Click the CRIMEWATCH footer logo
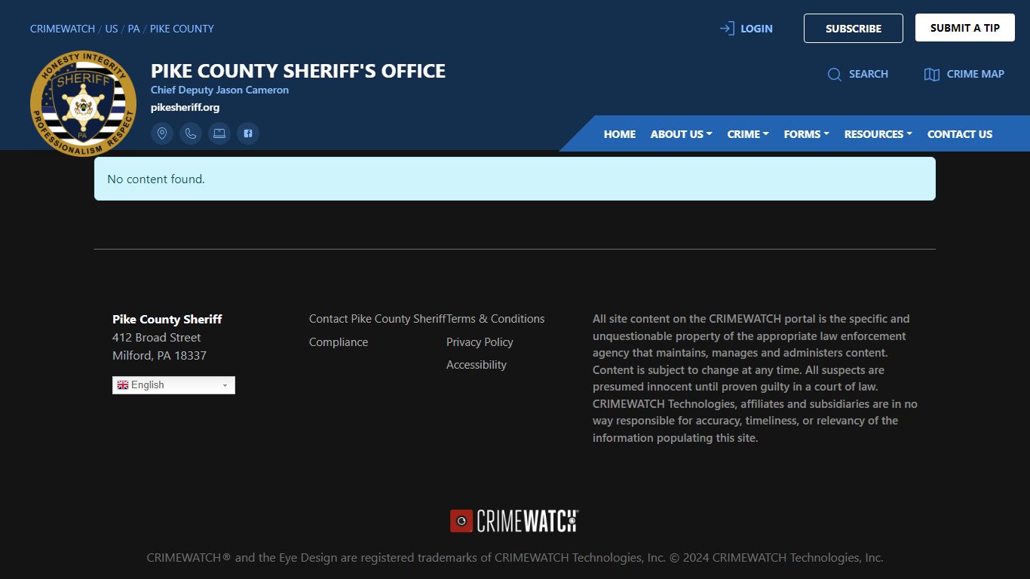This screenshot has height=579, width=1030. pos(514,521)
